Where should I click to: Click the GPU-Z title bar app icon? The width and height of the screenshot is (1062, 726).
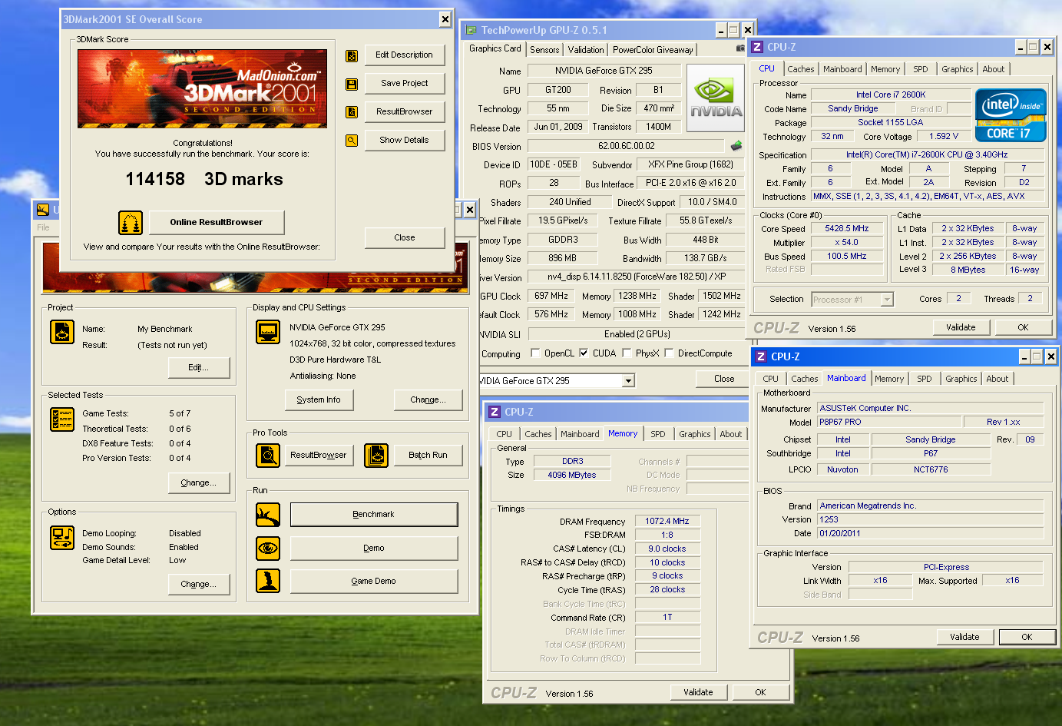471,30
